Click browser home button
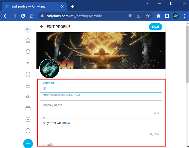189x148 pixels. coord(32,16)
